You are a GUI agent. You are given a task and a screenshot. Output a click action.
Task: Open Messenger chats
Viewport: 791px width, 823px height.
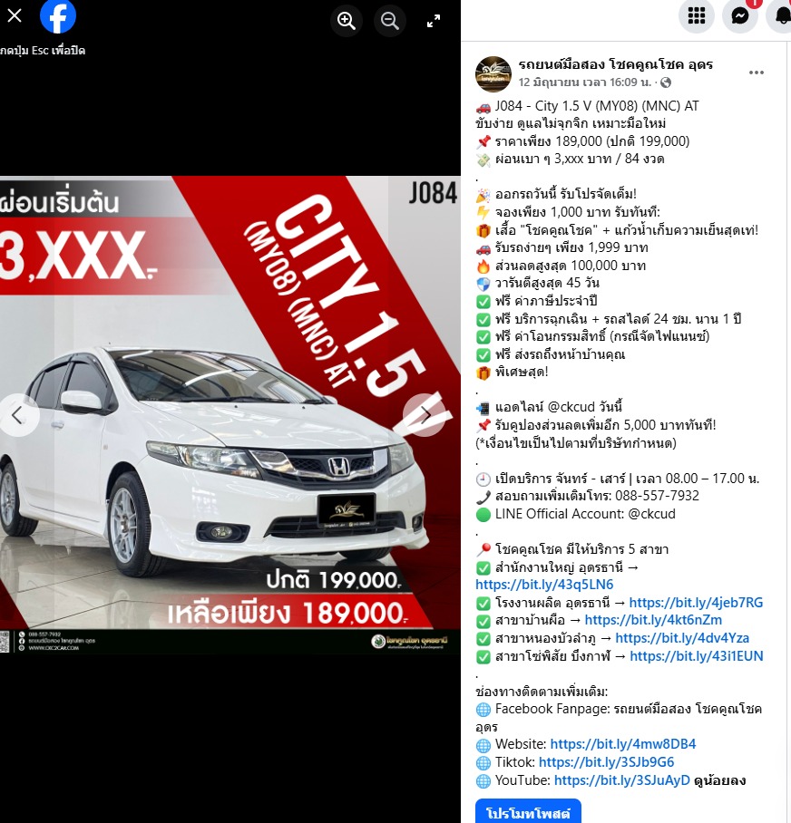pos(740,15)
